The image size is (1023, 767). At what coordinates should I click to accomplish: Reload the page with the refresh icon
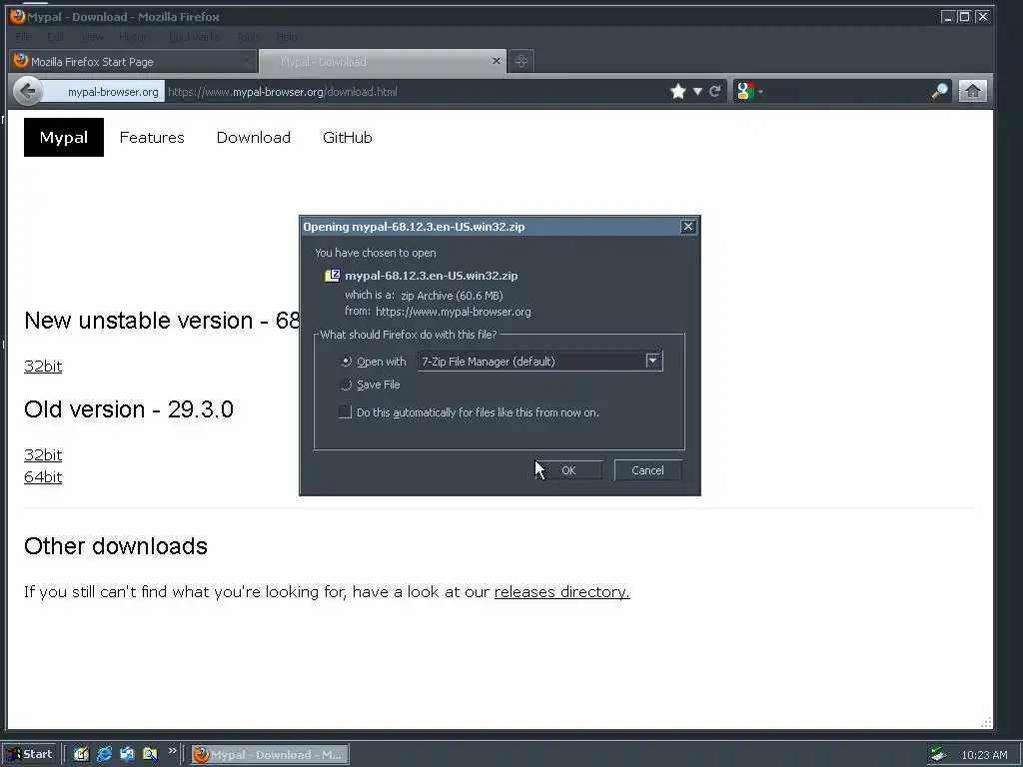tap(715, 91)
